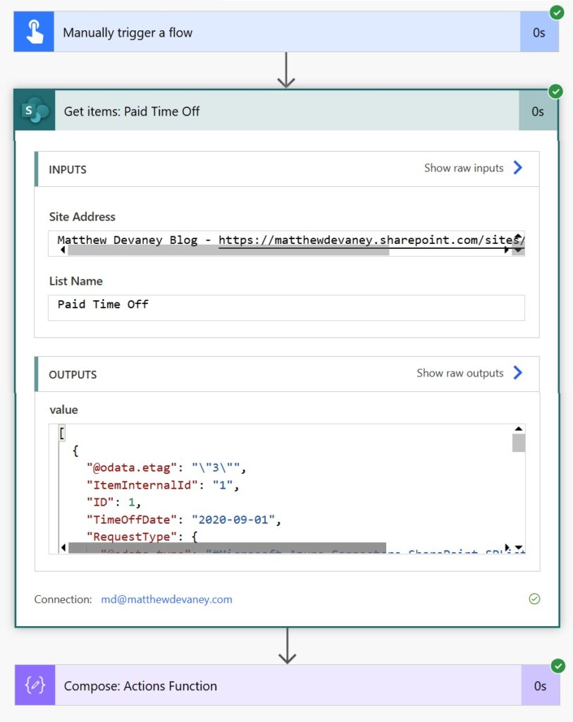Click green success checkmark on Get items step
This screenshot has width=573, height=722.
(556, 92)
